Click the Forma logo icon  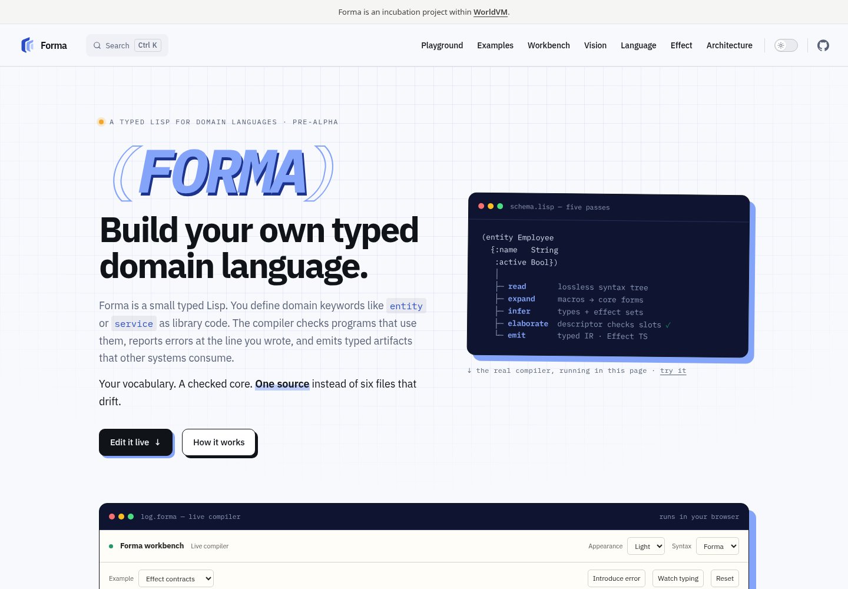click(28, 45)
